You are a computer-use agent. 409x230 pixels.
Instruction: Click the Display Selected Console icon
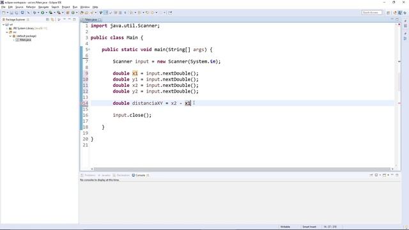376,175
